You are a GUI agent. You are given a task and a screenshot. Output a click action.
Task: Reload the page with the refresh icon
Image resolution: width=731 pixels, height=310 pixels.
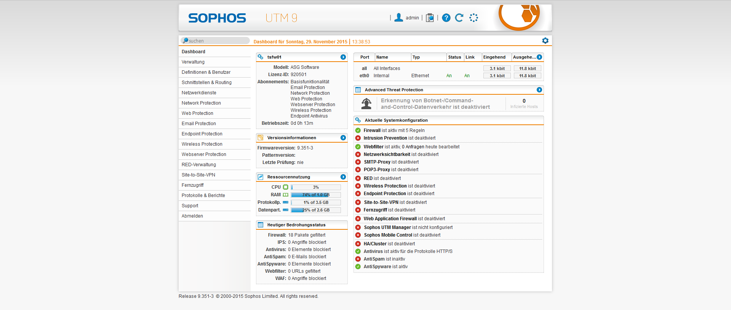coord(459,17)
